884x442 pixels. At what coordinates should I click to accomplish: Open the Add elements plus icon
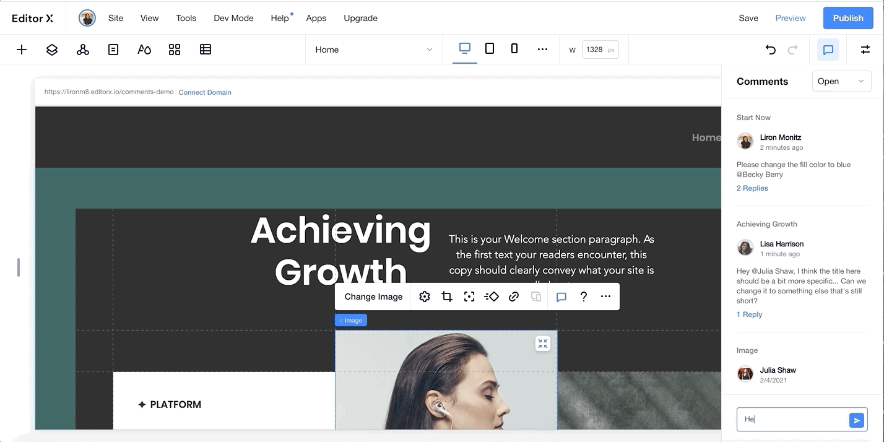pyautogui.click(x=22, y=50)
